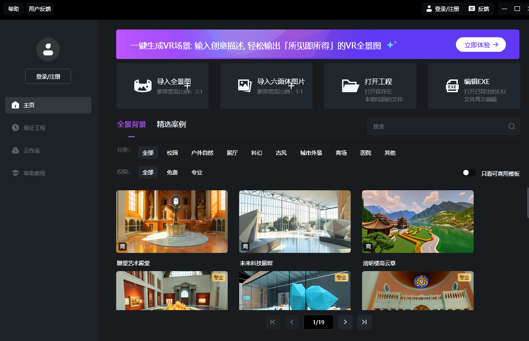Filter permission by 免费
Image resolution: width=529 pixels, height=341 pixels.
172,173
